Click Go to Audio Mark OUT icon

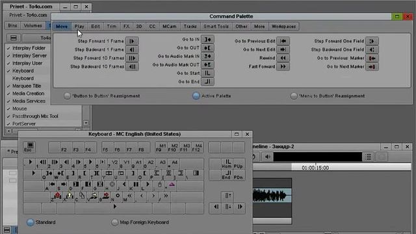pyautogui.click(x=207, y=65)
